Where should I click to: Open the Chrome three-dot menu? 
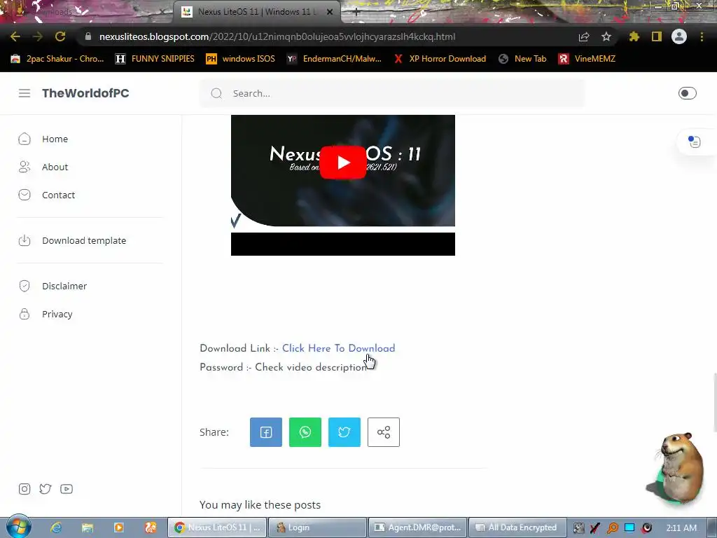[702, 36]
